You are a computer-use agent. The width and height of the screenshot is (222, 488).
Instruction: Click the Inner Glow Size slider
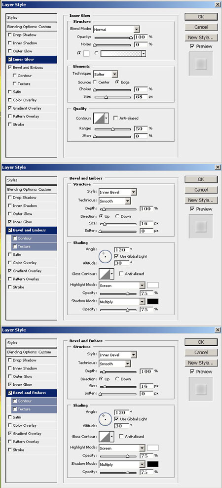click(x=112, y=97)
